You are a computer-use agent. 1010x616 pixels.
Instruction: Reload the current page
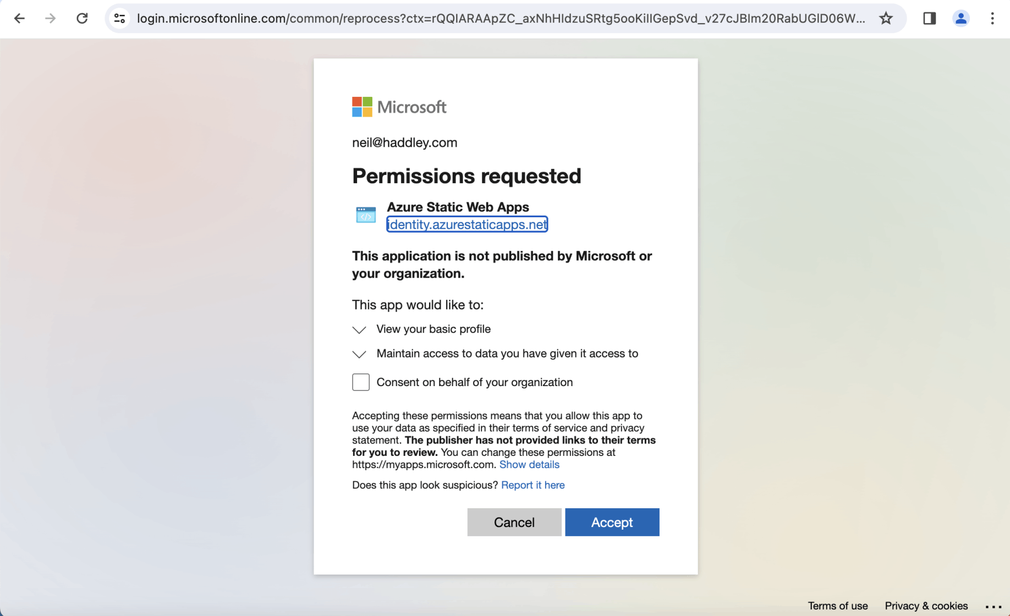pyautogui.click(x=82, y=19)
